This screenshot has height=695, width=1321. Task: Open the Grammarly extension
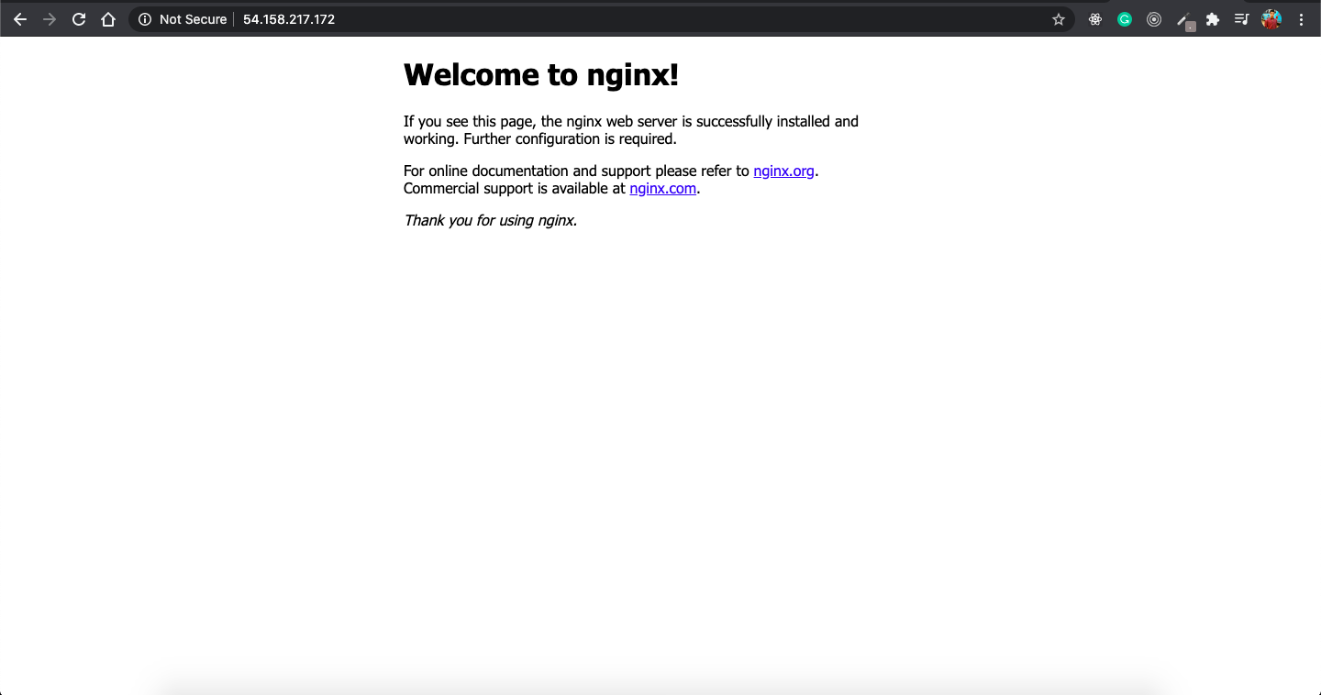click(x=1125, y=19)
